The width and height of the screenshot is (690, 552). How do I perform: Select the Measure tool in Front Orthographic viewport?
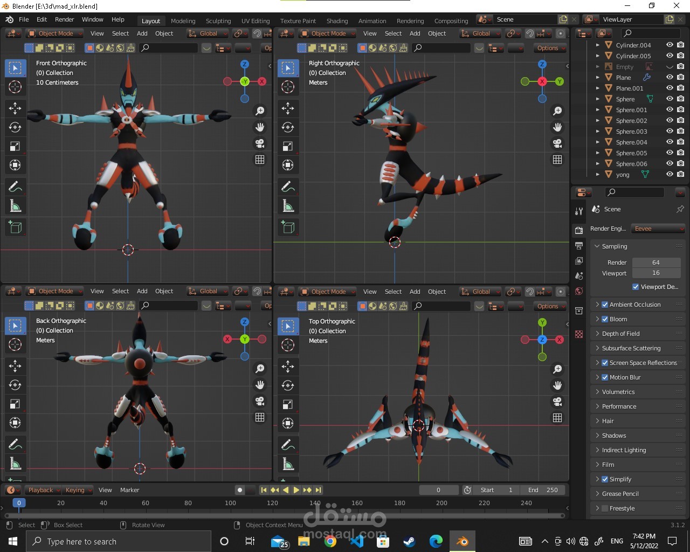click(x=15, y=206)
